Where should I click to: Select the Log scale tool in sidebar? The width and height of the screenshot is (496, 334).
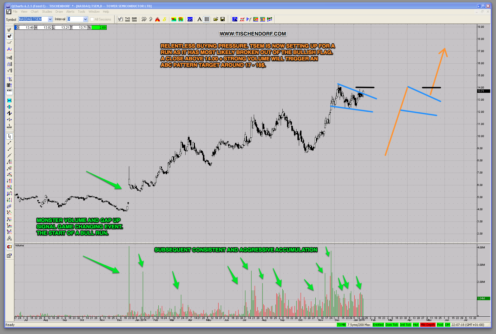9,57
